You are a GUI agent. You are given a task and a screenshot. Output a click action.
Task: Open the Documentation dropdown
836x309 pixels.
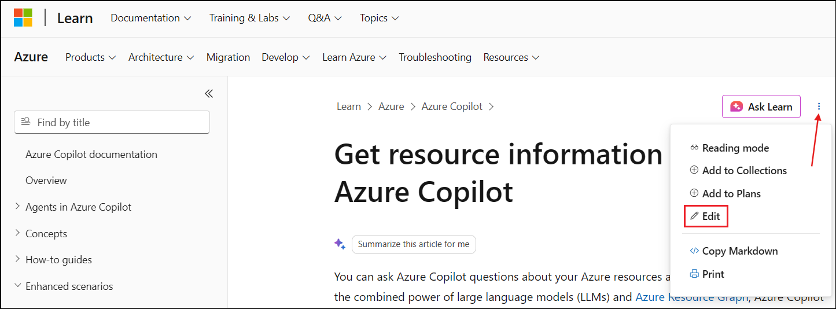point(150,18)
